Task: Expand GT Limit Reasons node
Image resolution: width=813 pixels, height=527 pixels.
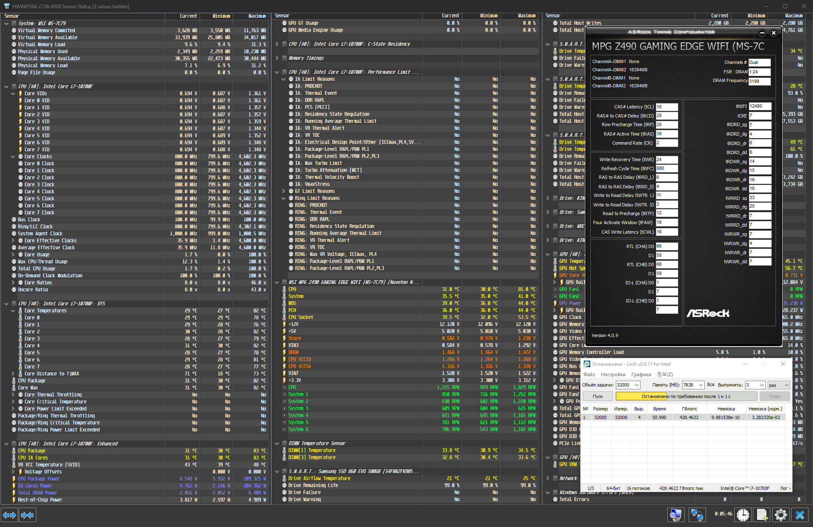Action: pos(283,191)
